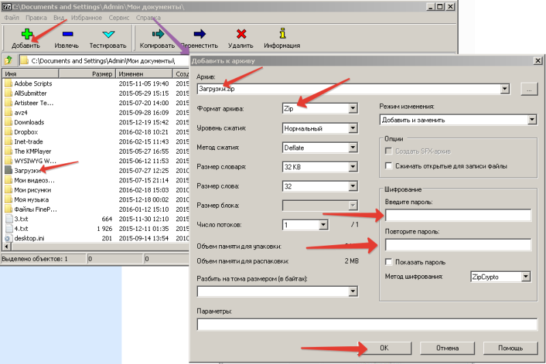Screen dimensions: 546x364
Task: Click the up-folder navigation icon
Action: (x=9, y=60)
